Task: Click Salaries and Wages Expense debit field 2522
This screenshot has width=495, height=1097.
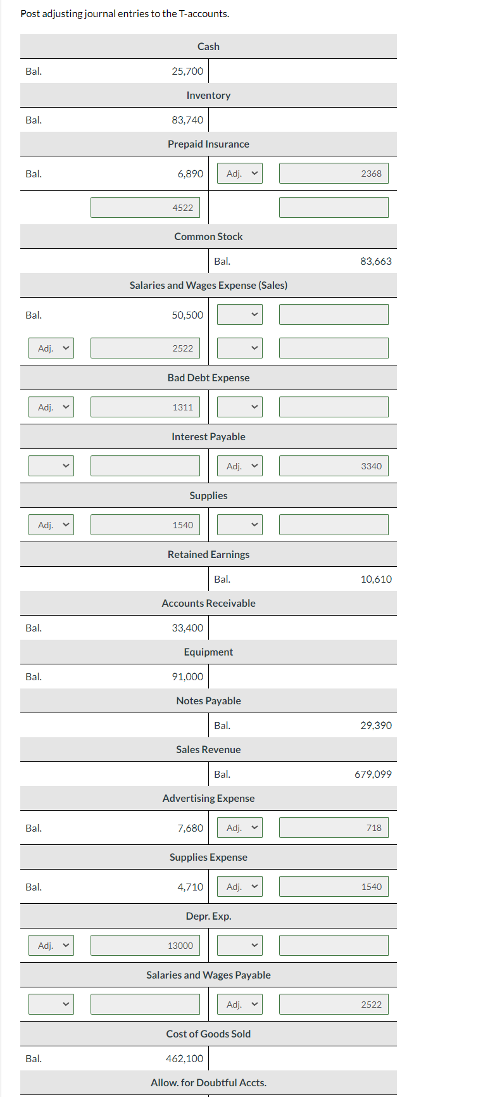Action: tap(145, 348)
